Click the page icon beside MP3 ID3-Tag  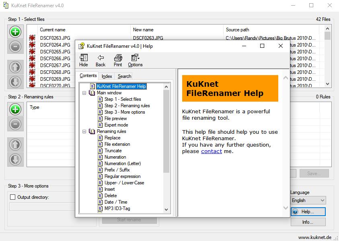(100, 208)
